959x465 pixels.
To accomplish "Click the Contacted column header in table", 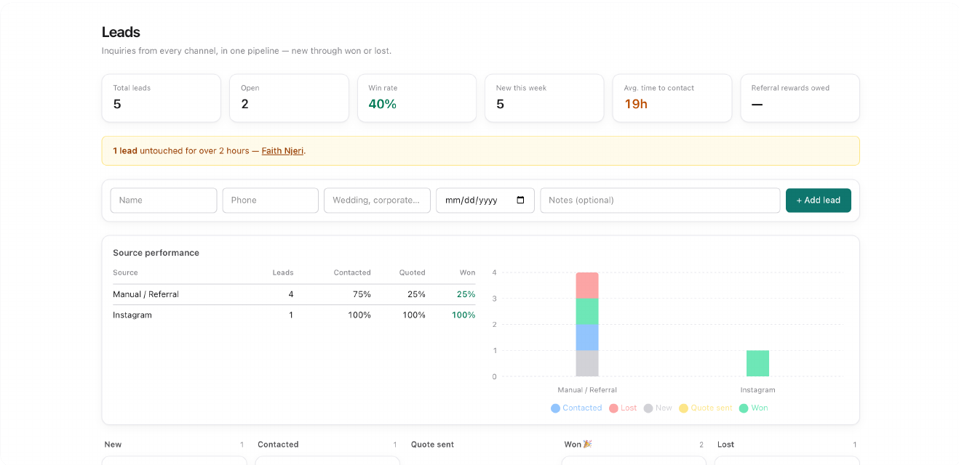I will click(352, 272).
